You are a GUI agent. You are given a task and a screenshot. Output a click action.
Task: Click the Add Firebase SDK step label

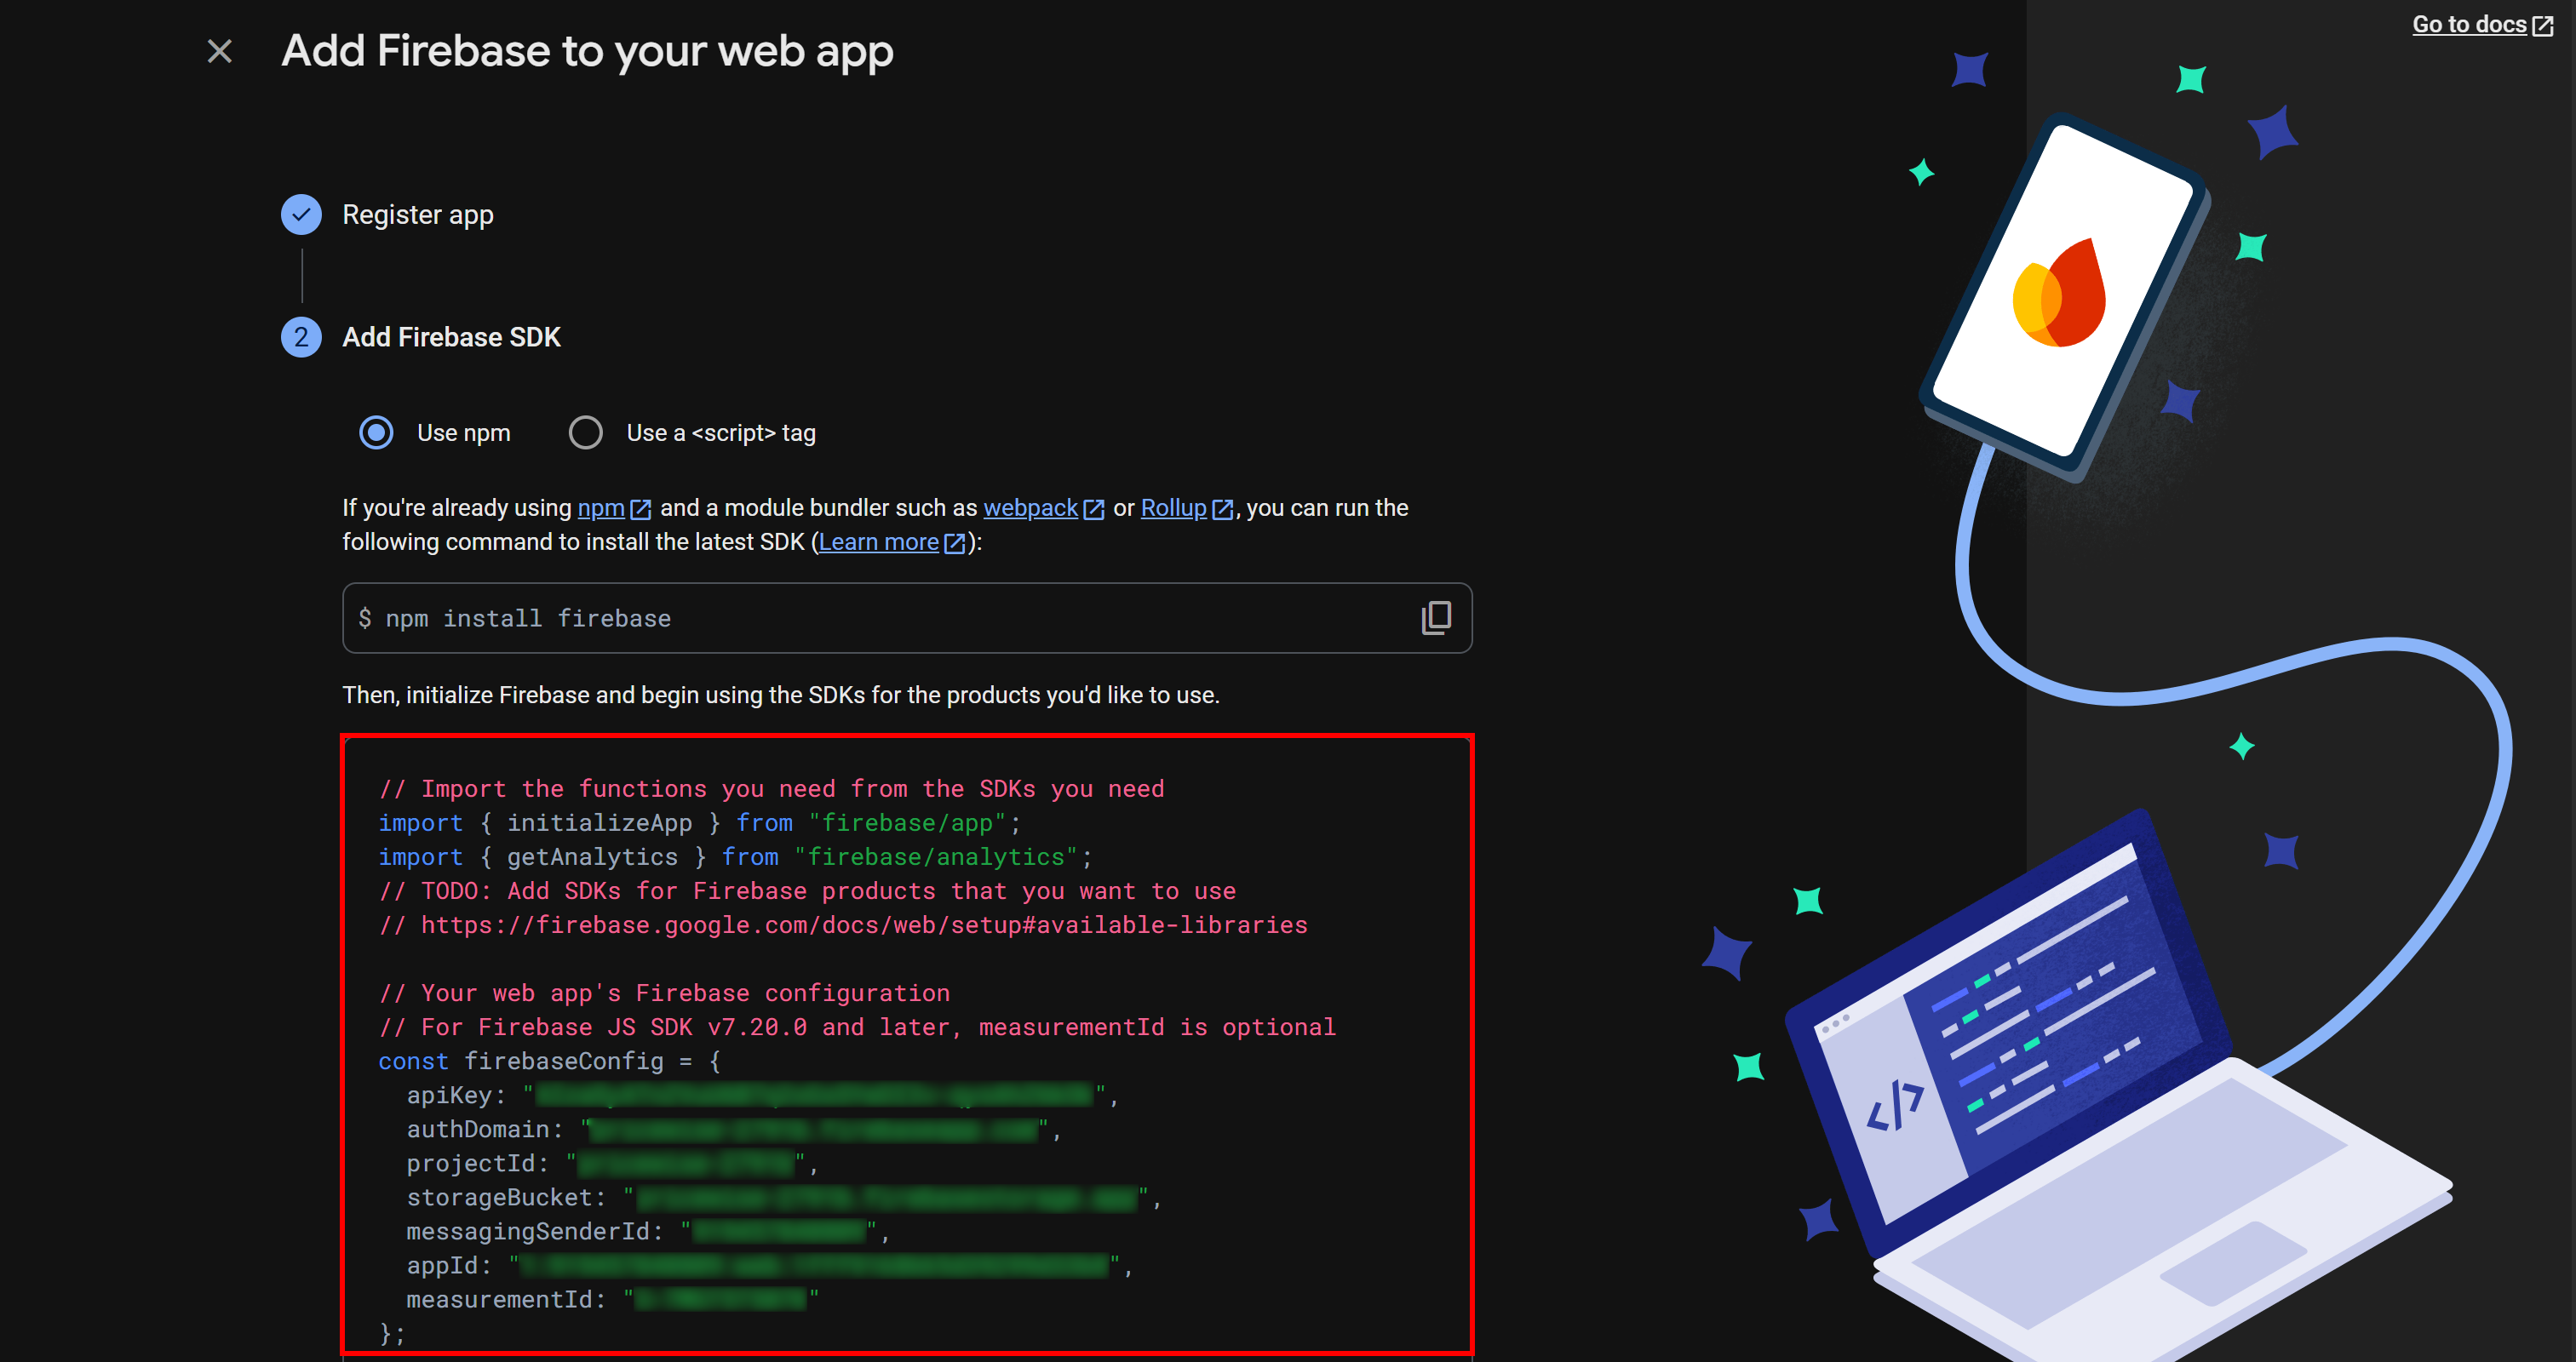(x=452, y=337)
